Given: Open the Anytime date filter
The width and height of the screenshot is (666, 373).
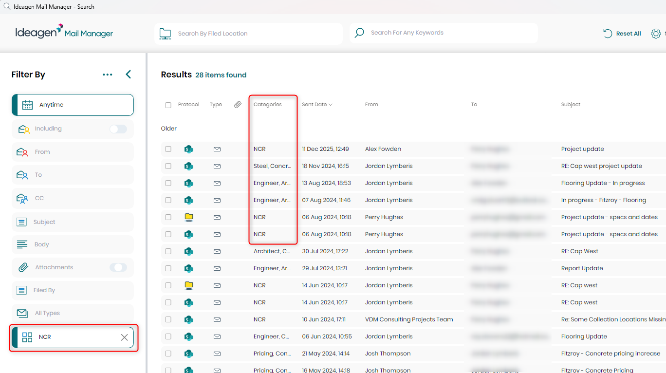Looking at the screenshot, I should 73,105.
